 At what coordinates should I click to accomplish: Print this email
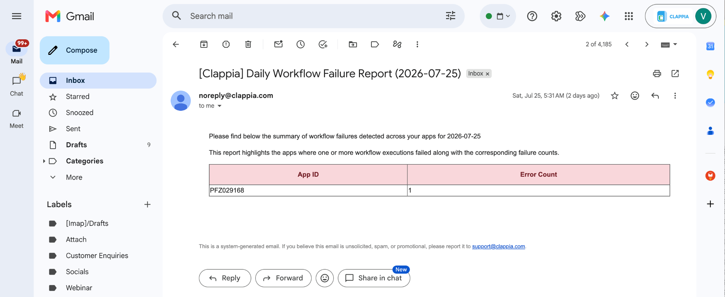[x=657, y=73]
